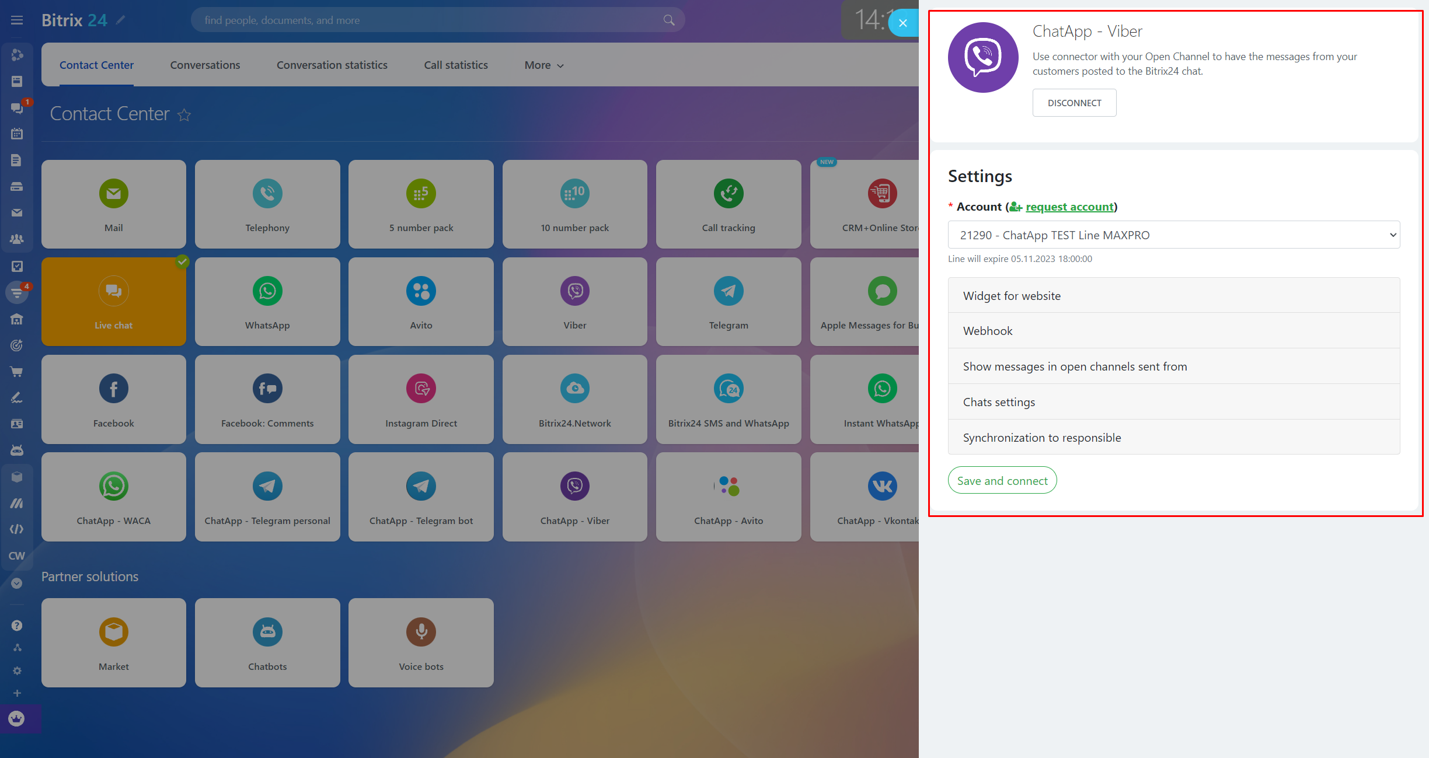Click the Call tracking icon
This screenshot has height=758, width=1429.
[x=728, y=194]
